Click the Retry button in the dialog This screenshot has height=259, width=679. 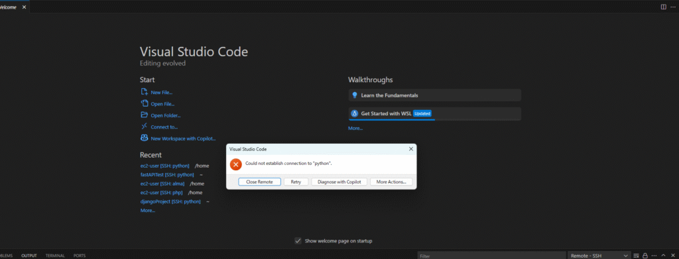(296, 181)
